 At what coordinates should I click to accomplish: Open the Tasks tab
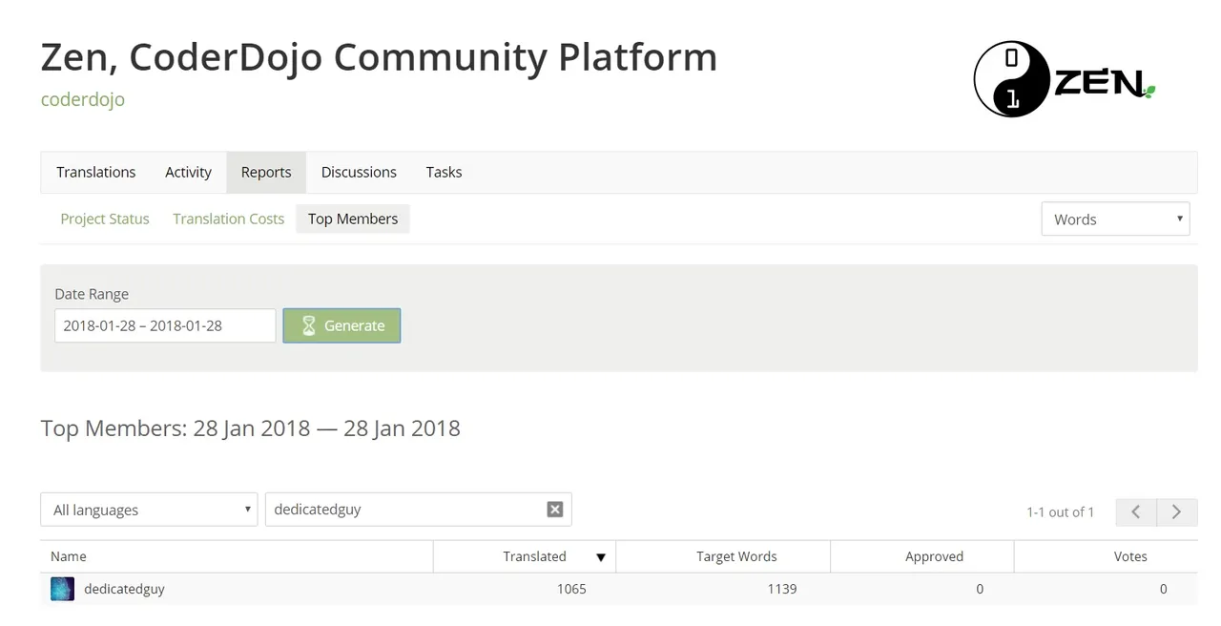pos(444,172)
